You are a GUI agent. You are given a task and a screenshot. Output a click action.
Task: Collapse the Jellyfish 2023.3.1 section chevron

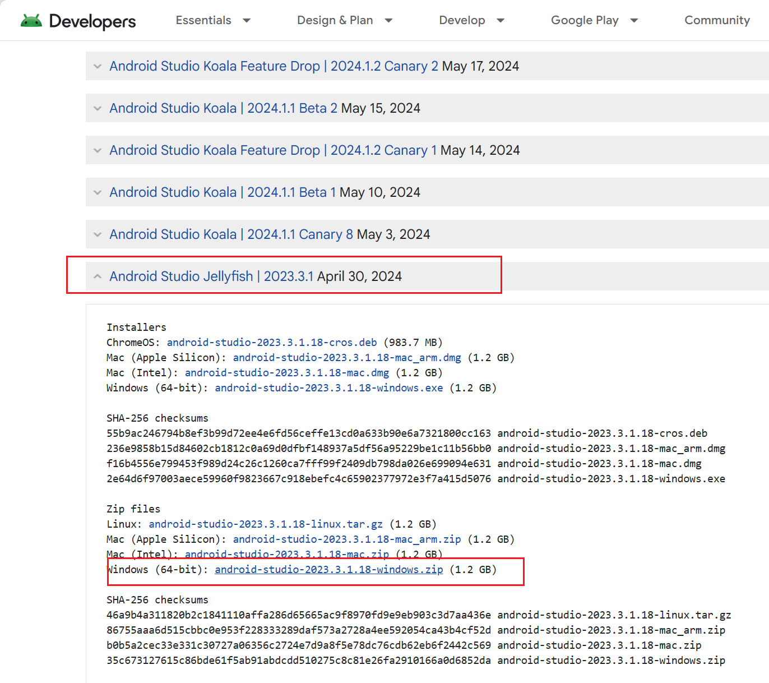pos(98,276)
